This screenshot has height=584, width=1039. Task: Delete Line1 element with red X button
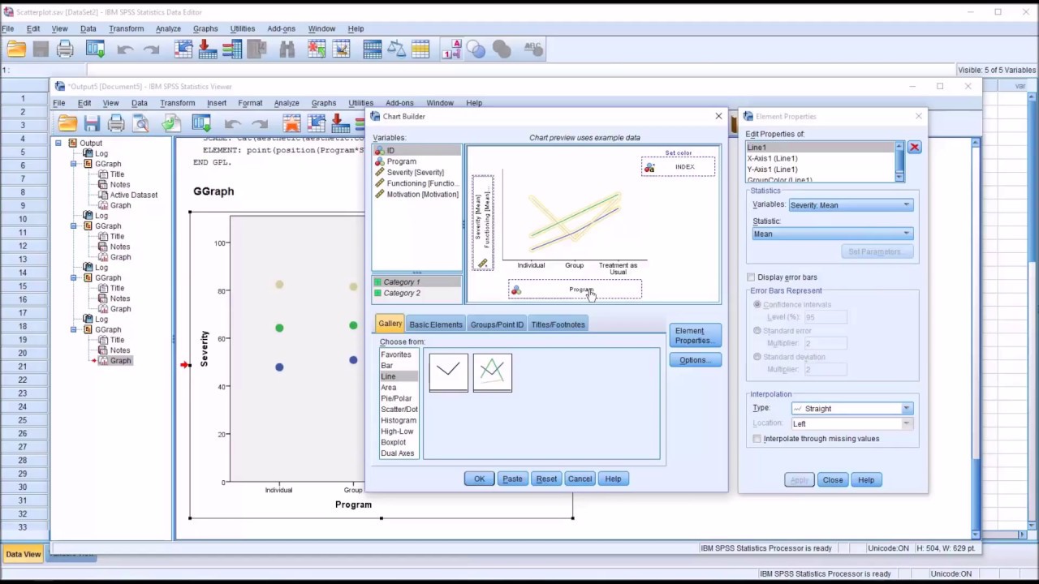point(914,148)
